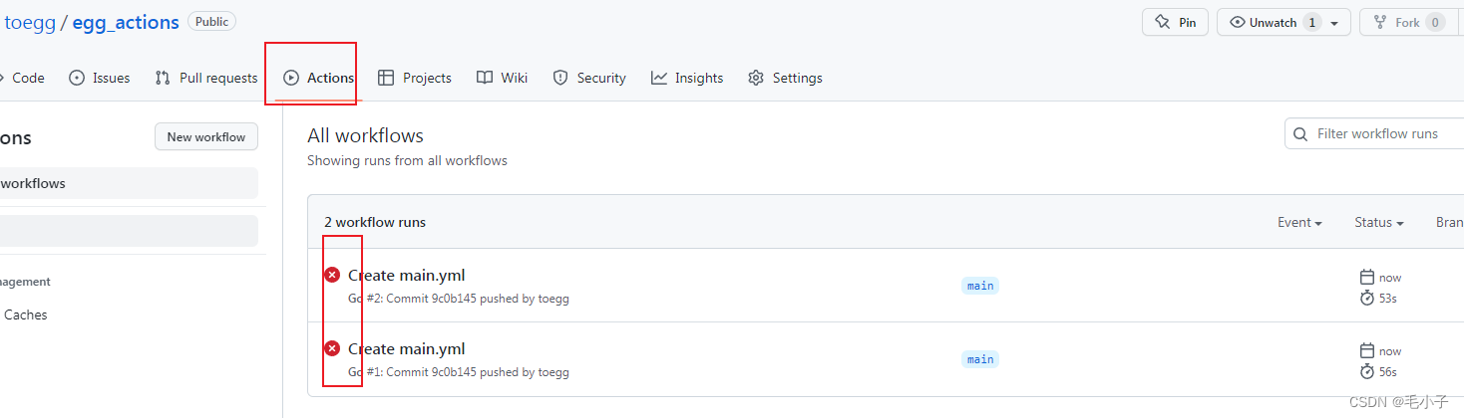
Task: Open the Unwatch notifications dropdown arrow
Action: (x=1334, y=23)
